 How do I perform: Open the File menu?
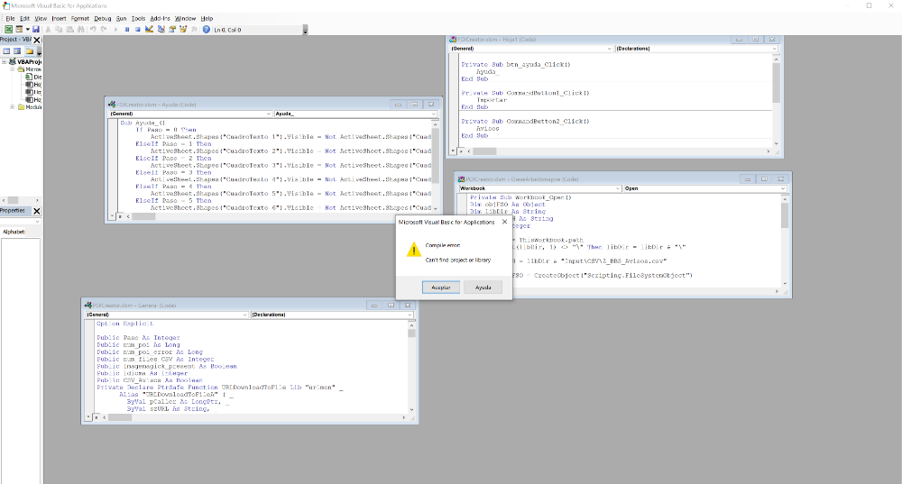click(10, 18)
